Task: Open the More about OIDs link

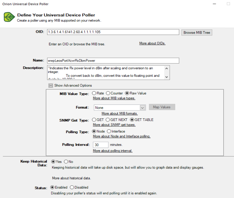Action: 152,43
